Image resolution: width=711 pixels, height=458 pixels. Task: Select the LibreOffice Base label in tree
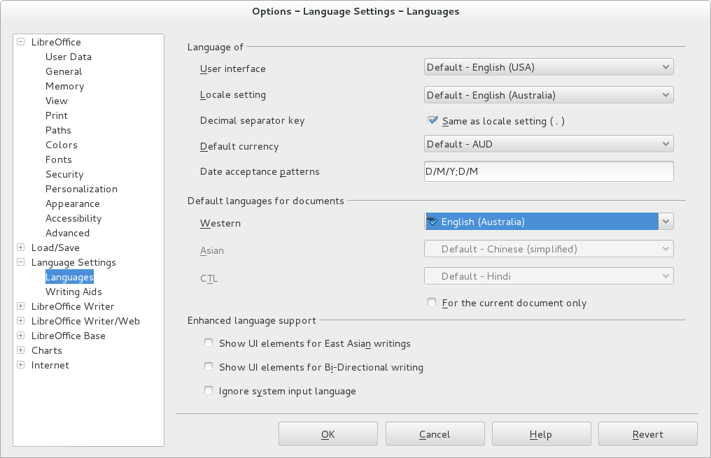(x=68, y=336)
